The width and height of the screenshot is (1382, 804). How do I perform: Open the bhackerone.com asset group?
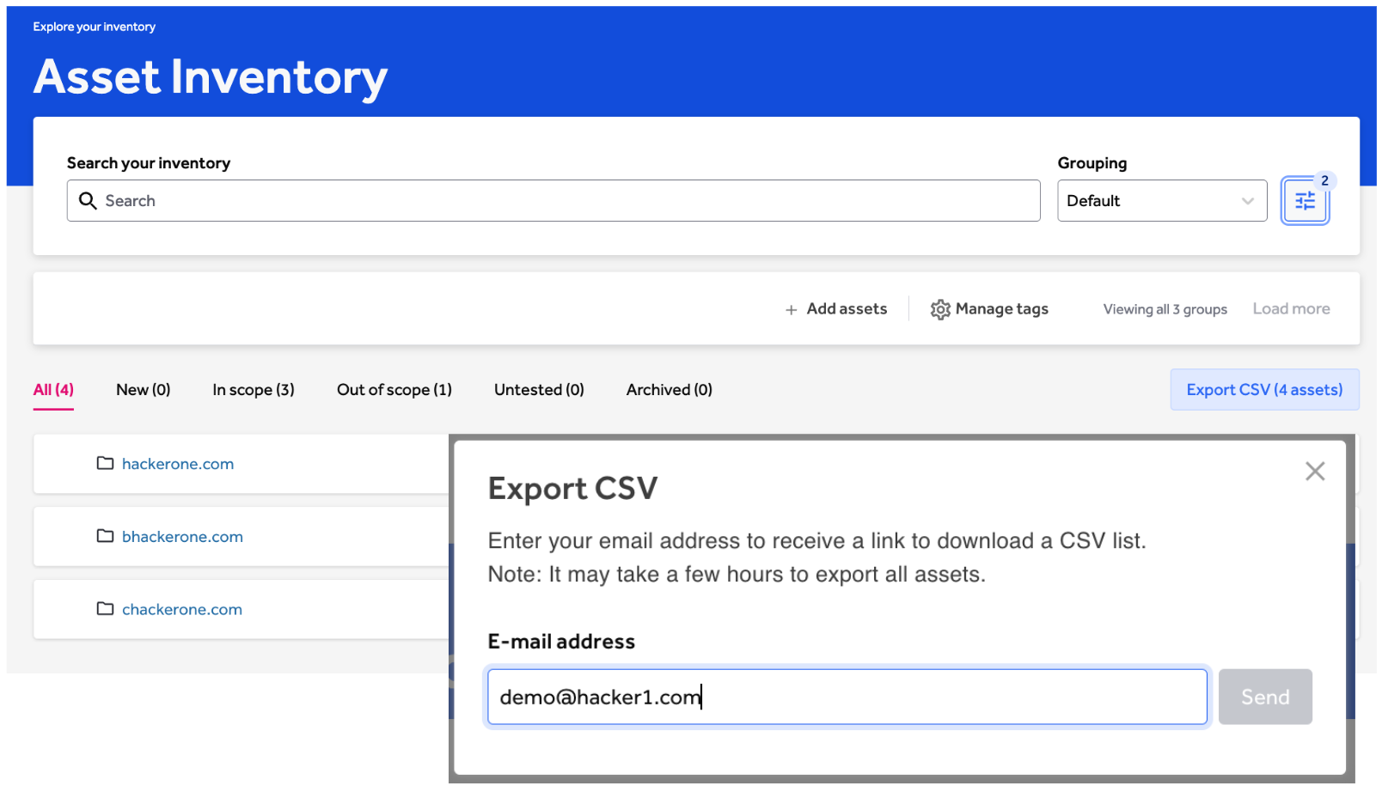point(182,537)
